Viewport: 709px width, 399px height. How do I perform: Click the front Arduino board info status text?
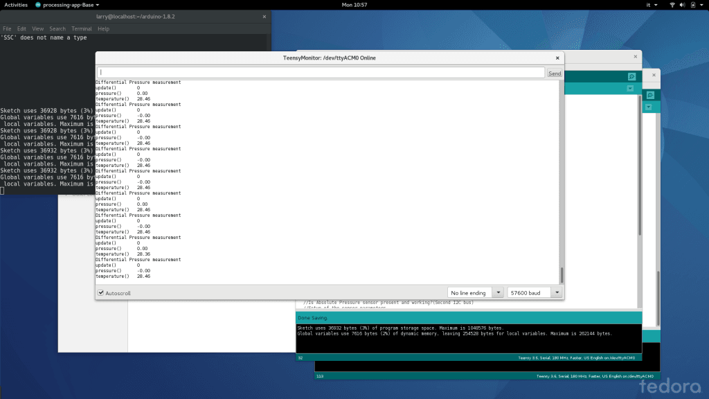577,358
